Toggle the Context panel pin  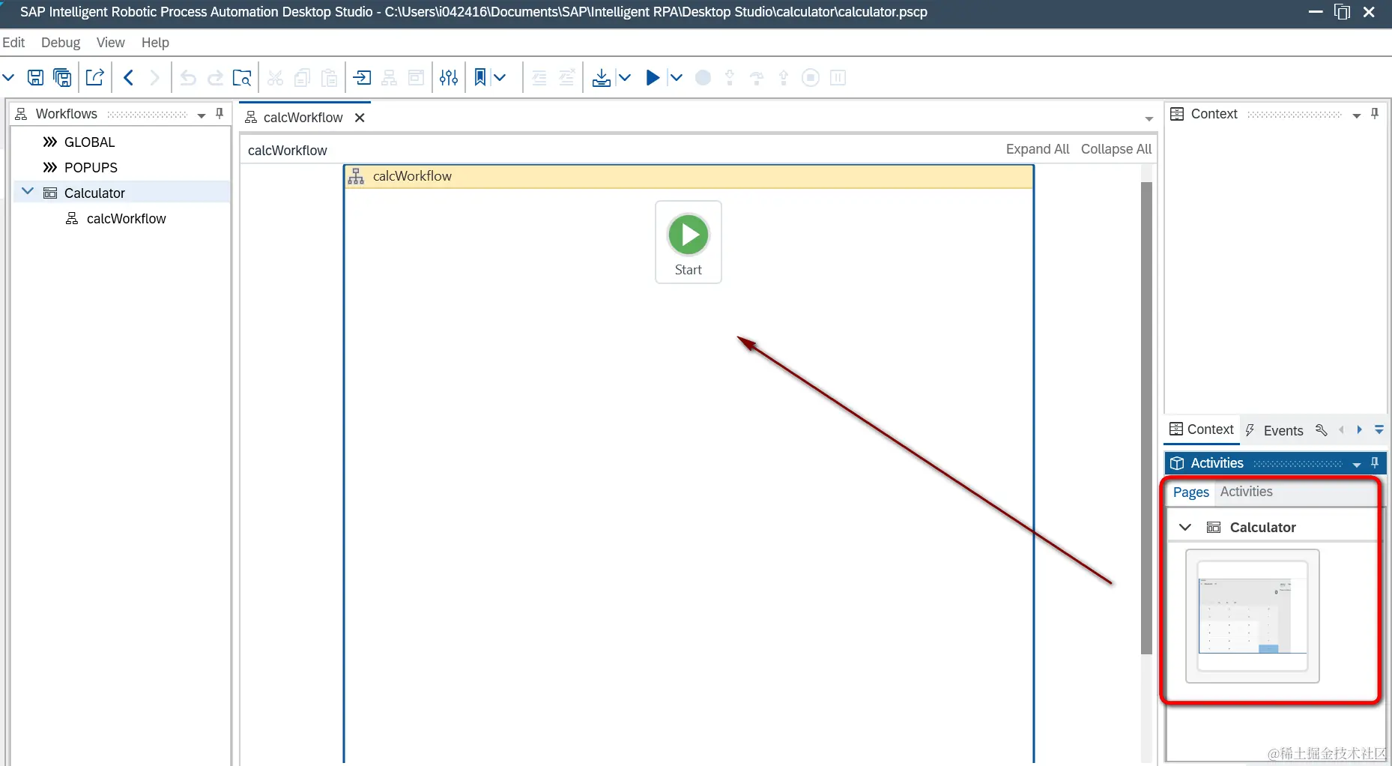pos(1375,113)
